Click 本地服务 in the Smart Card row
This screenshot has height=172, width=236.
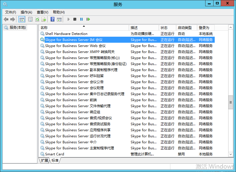206,154
